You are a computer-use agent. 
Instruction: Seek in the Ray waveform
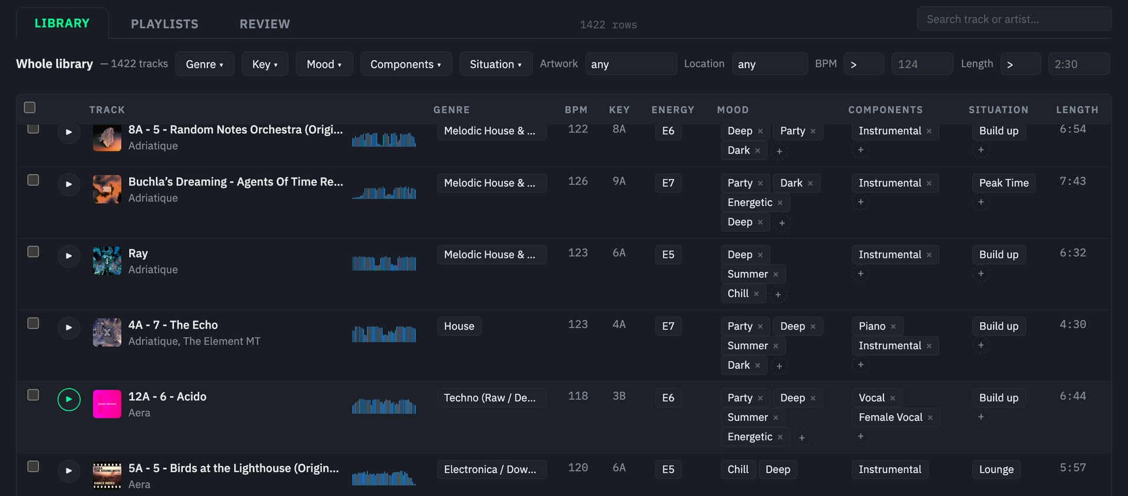(x=384, y=263)
